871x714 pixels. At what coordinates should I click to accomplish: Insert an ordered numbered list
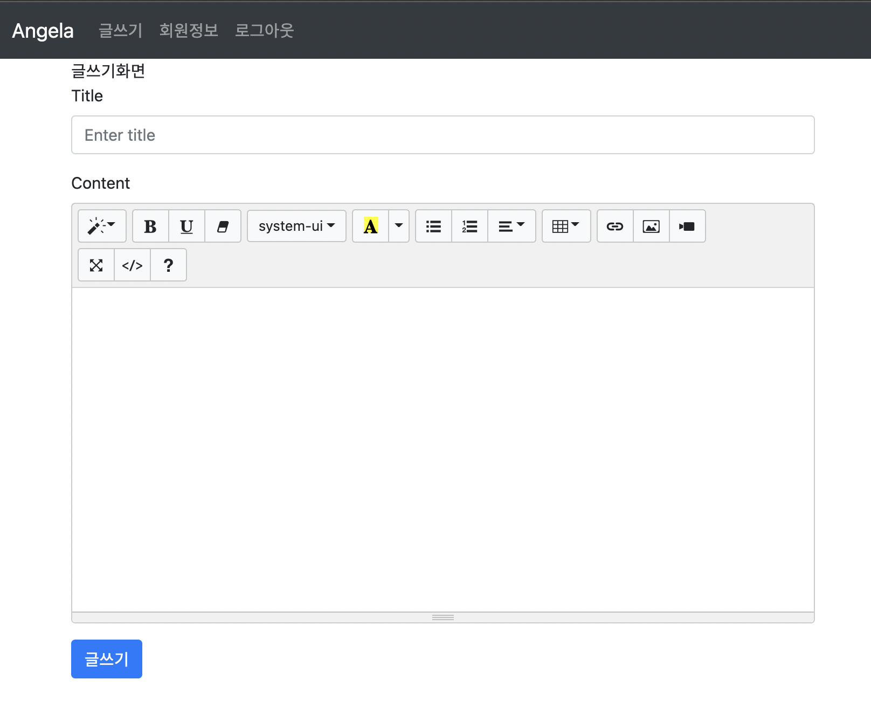pos(469,226)
